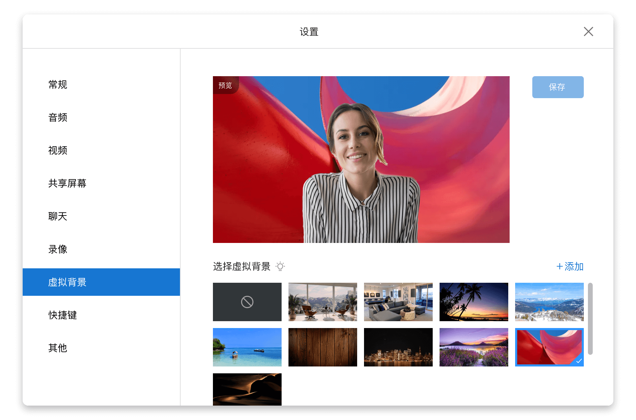Click the background list vertical scrollbar
Viewport: 636px width, 420px height.
coord(590,318)
